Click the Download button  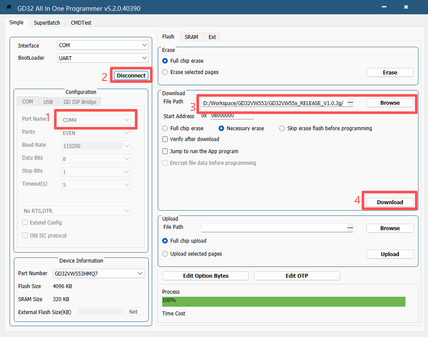[390, 202]
